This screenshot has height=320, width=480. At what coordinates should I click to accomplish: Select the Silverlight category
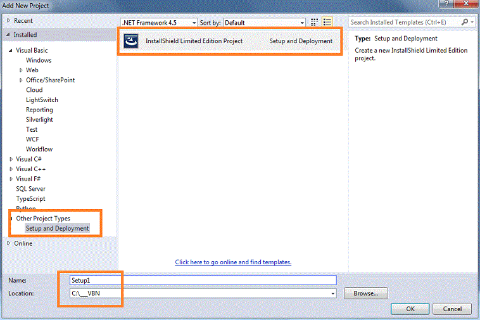pos(39,119)
